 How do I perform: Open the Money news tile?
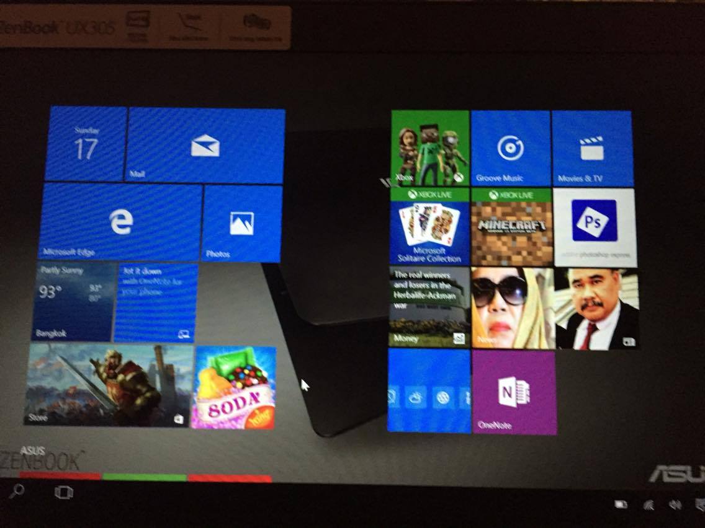click(x=429, y=307)
